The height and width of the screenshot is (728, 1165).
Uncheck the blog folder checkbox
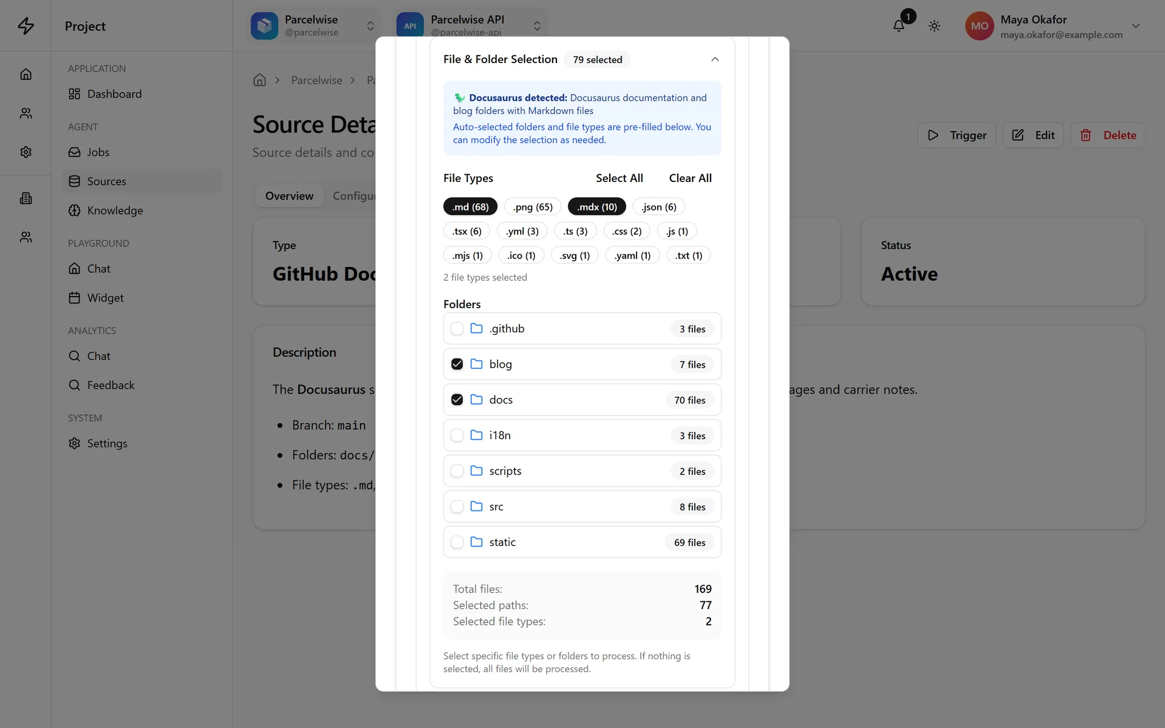coord(457,364)
